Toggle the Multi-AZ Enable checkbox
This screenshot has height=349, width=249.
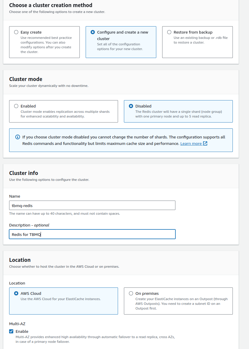[11, 331]
